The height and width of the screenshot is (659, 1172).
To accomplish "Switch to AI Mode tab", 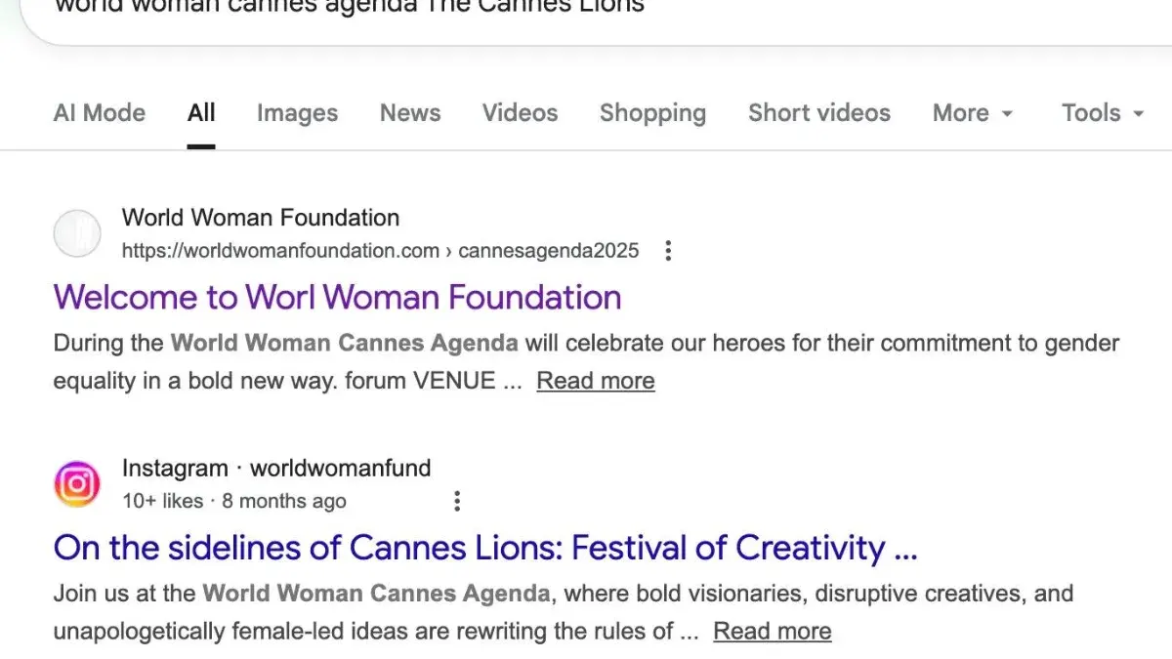I will pos(99,113).
